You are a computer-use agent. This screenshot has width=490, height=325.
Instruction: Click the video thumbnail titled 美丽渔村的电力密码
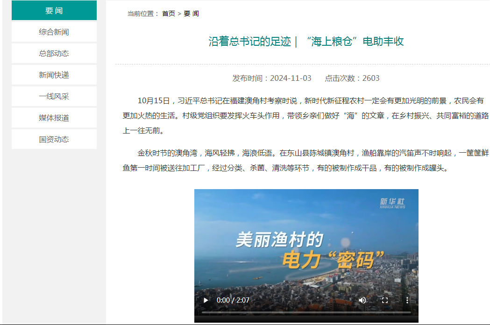(306, 255)
